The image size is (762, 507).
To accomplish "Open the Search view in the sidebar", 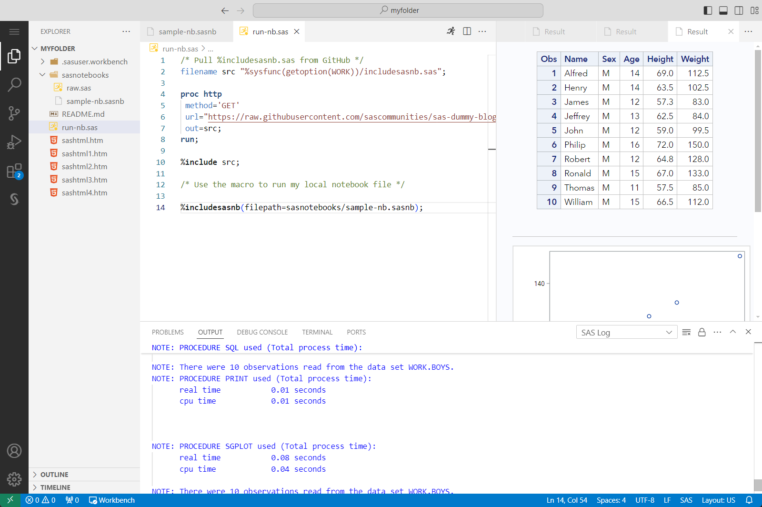I will pos(14,84).
